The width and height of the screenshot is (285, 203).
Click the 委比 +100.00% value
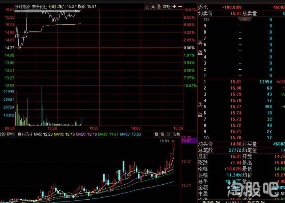pyautogui.click(x=232, y=7)
